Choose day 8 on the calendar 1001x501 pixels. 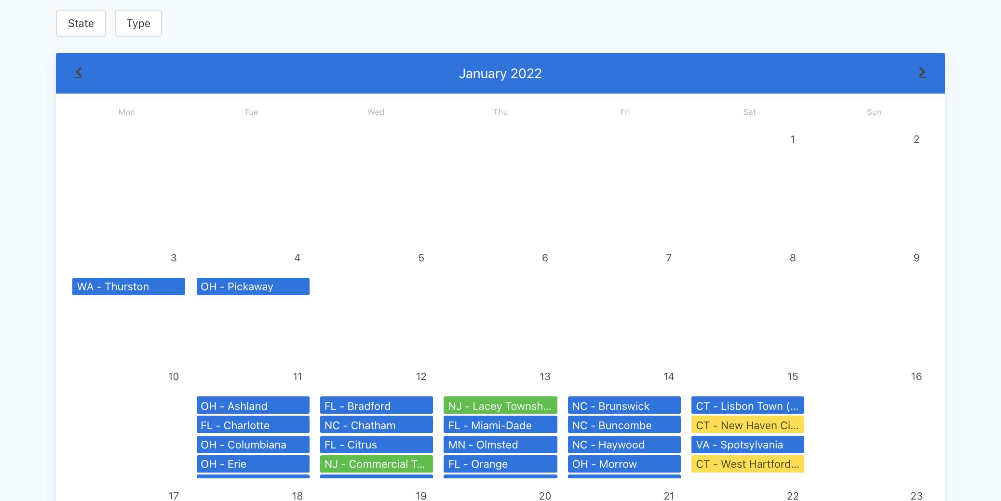tap(793, 258)
